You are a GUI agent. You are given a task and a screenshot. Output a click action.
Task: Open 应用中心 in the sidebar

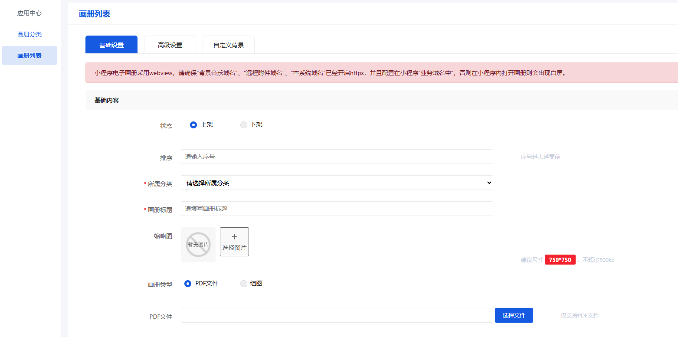pyautogui.click(x=29, y=13)
